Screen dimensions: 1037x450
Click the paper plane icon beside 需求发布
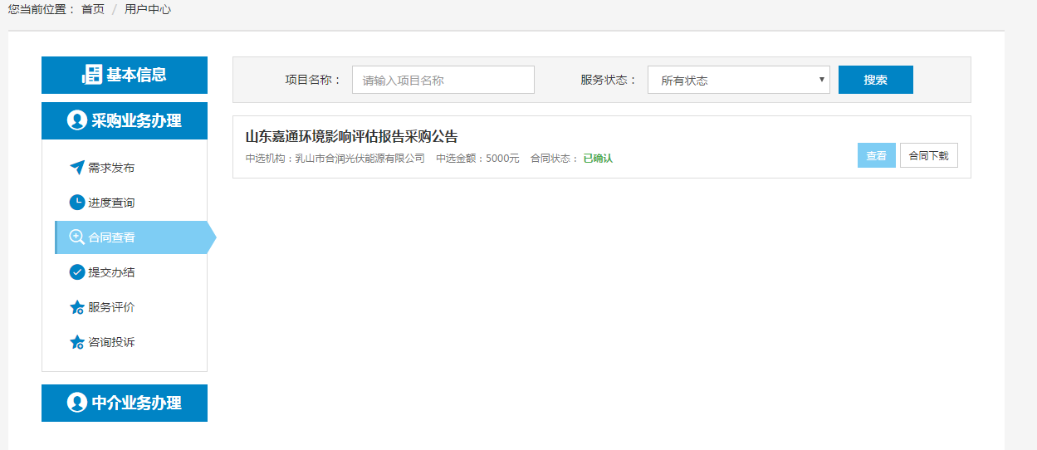click(77, 168)
